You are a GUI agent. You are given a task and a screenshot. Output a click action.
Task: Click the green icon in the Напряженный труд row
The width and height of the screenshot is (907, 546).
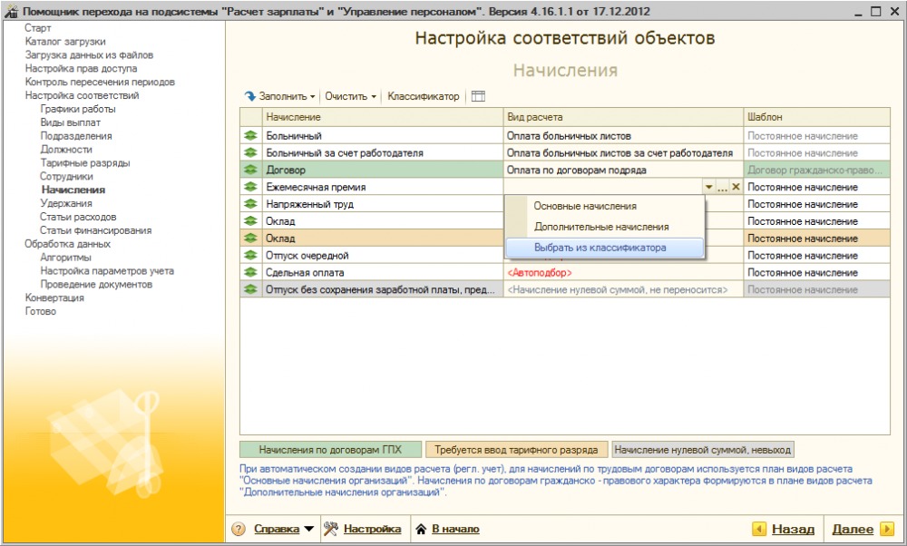pyautogui.click(x=250, y=204)
